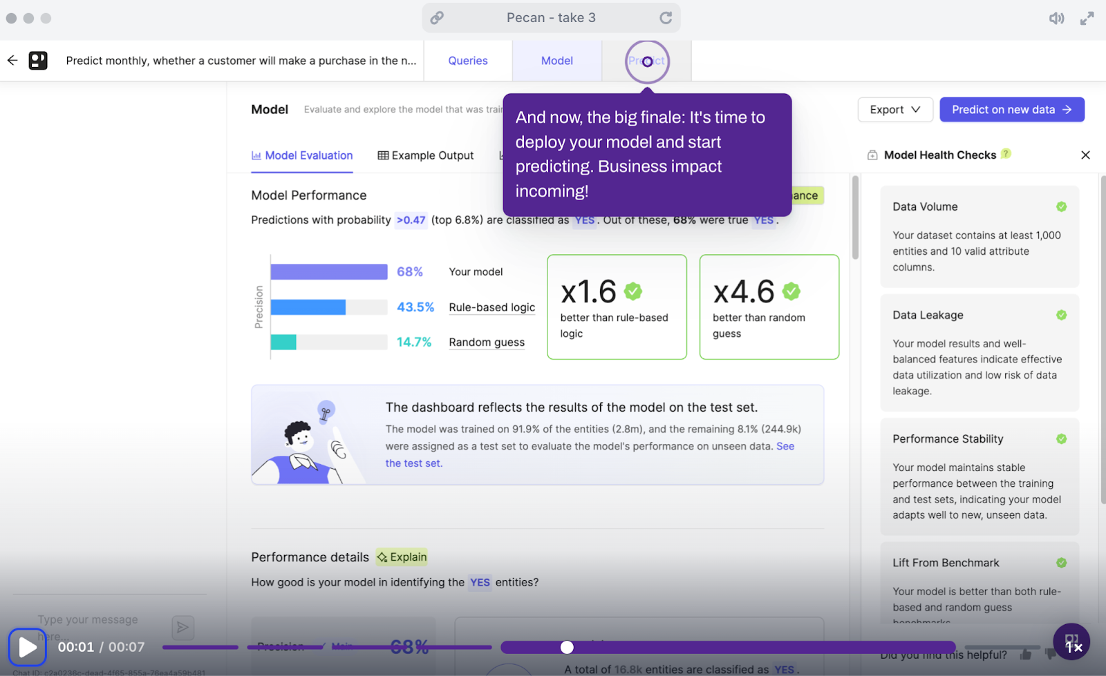Open the Pecan logo home icon

(38, 61)
